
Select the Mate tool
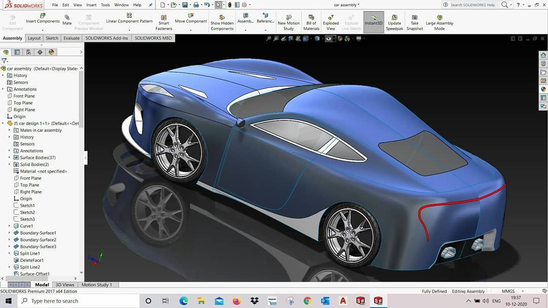point(67,20)
